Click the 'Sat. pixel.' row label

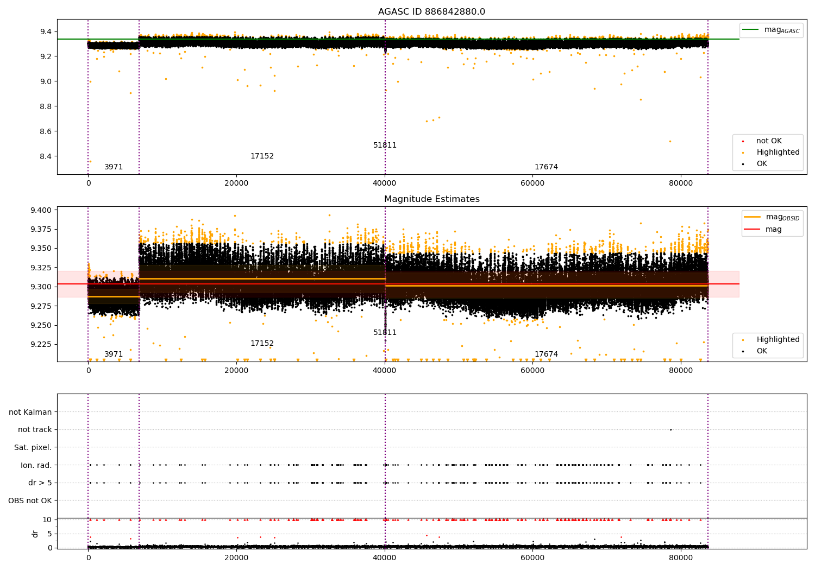(33, 448)
